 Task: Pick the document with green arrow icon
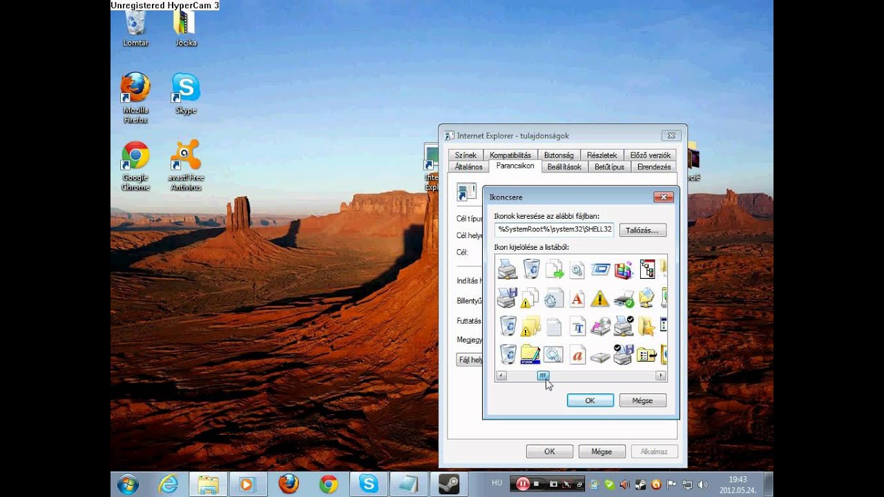[x=554, y=269]
